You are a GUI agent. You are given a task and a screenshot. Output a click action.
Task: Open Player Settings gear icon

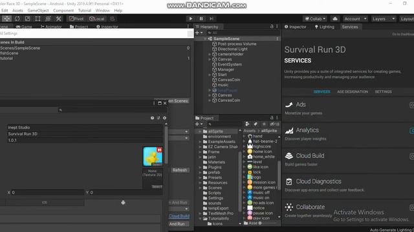[x=164, y=118]
